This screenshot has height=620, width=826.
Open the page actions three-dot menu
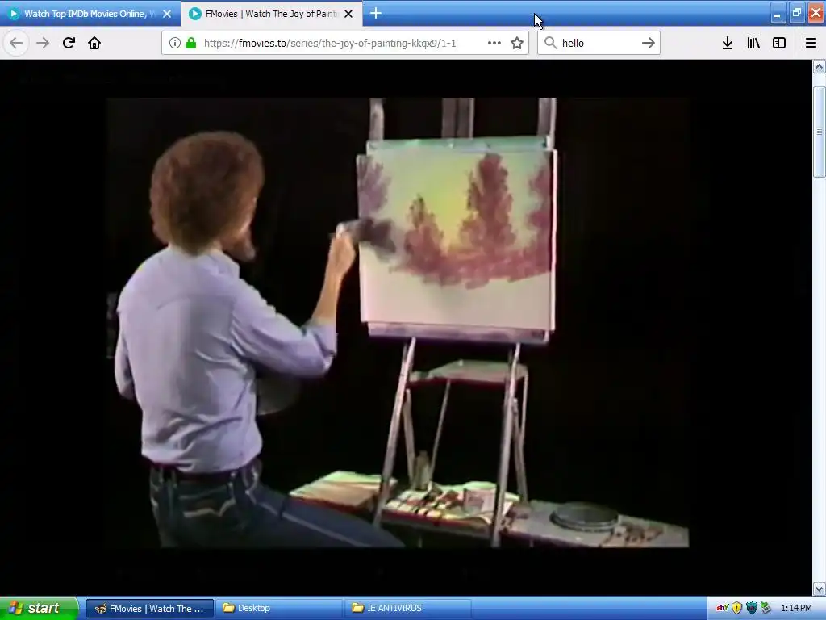(494, 43)
